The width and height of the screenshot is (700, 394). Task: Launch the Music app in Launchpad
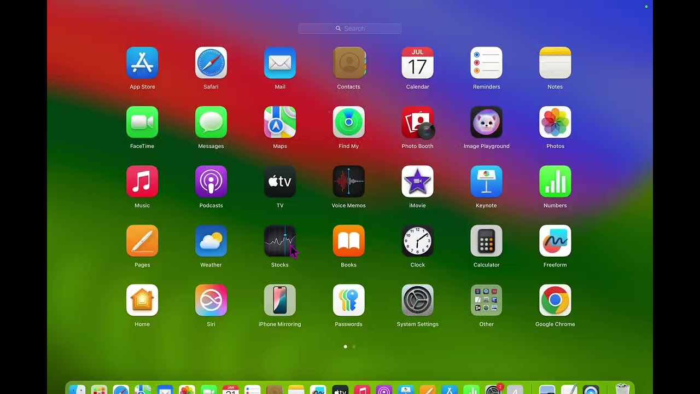pos(142,182)
